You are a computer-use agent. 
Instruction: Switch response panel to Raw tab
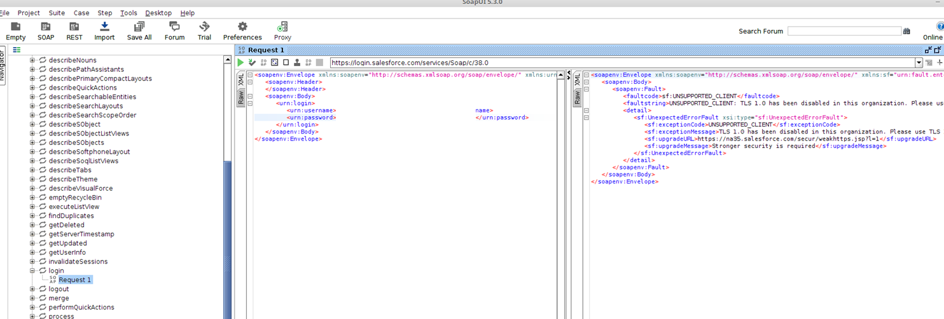pyautogui.click(x=578, y=97)
